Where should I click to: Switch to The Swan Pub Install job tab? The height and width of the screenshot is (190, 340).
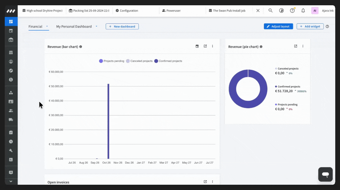pos(229,11)
